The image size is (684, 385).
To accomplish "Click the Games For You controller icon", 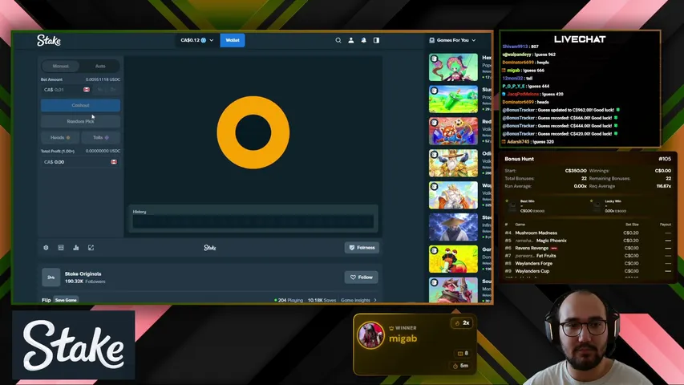I will 432,40.
